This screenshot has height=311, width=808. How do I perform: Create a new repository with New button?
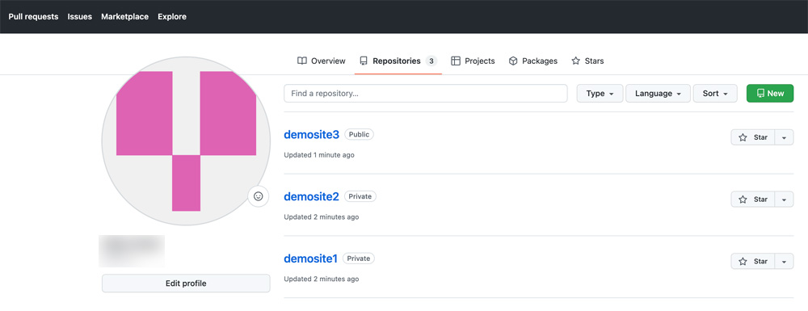pos(770,94)
